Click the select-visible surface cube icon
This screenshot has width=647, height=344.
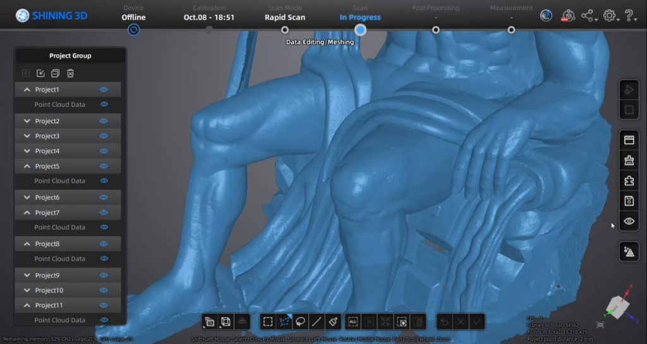[209, 322]
